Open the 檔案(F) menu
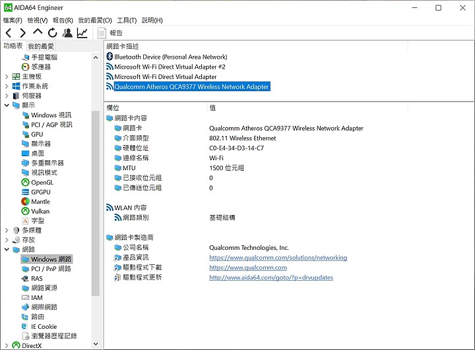Screen dimensions: 475x350 click(x=13, y=20)
